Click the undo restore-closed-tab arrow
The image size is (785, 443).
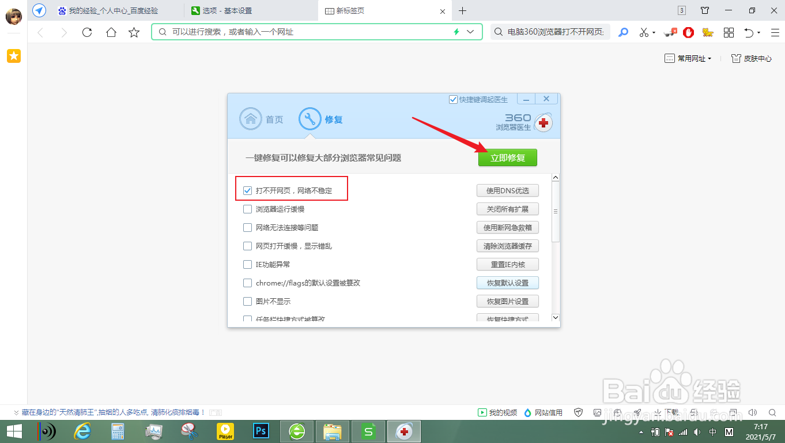pyautogui.click(x=749, y=32)
